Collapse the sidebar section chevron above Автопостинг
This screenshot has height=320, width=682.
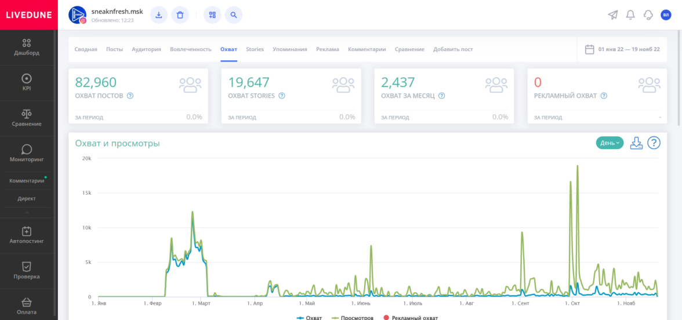(x=27, y=213)
